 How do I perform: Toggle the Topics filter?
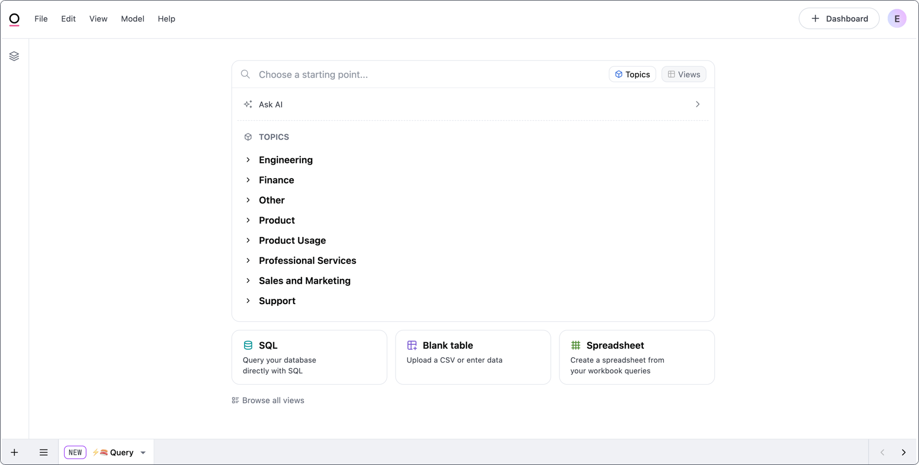(x=632, y=75)
